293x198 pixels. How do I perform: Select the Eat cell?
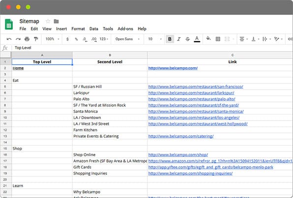point(42,80)
